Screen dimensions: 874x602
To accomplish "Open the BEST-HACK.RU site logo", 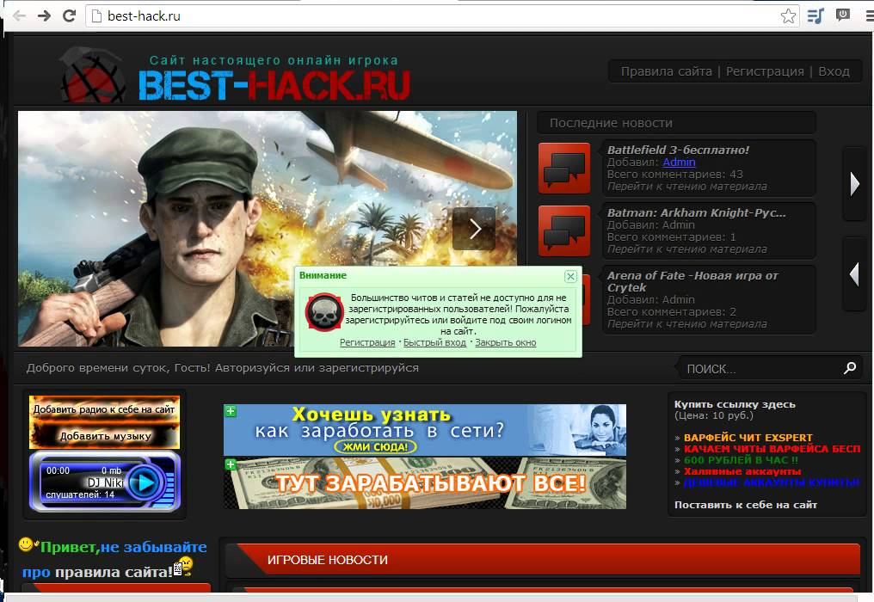I will click(x=274, y=85).
